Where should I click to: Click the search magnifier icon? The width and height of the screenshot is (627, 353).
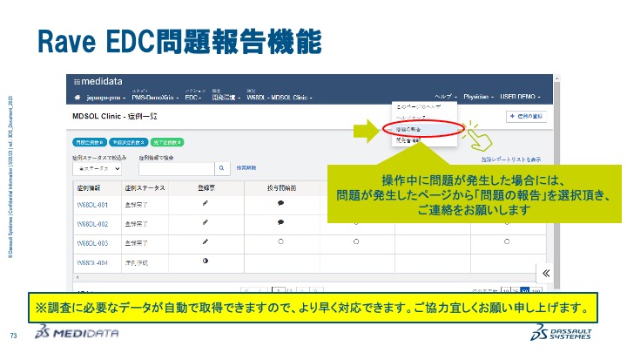(x=220, y=168)
